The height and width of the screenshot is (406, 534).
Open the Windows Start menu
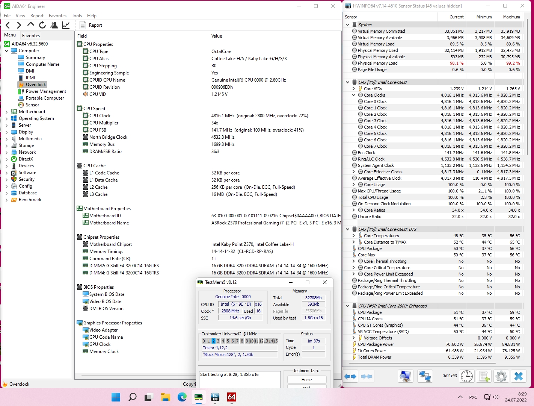(x=116, y=397)
